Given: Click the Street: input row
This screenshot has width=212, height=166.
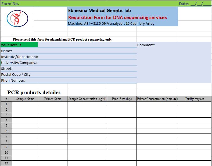Looking at the screenshot, I should pos(69,69).
